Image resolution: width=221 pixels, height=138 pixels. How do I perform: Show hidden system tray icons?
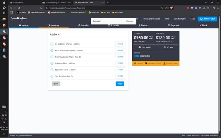[6, 112]
